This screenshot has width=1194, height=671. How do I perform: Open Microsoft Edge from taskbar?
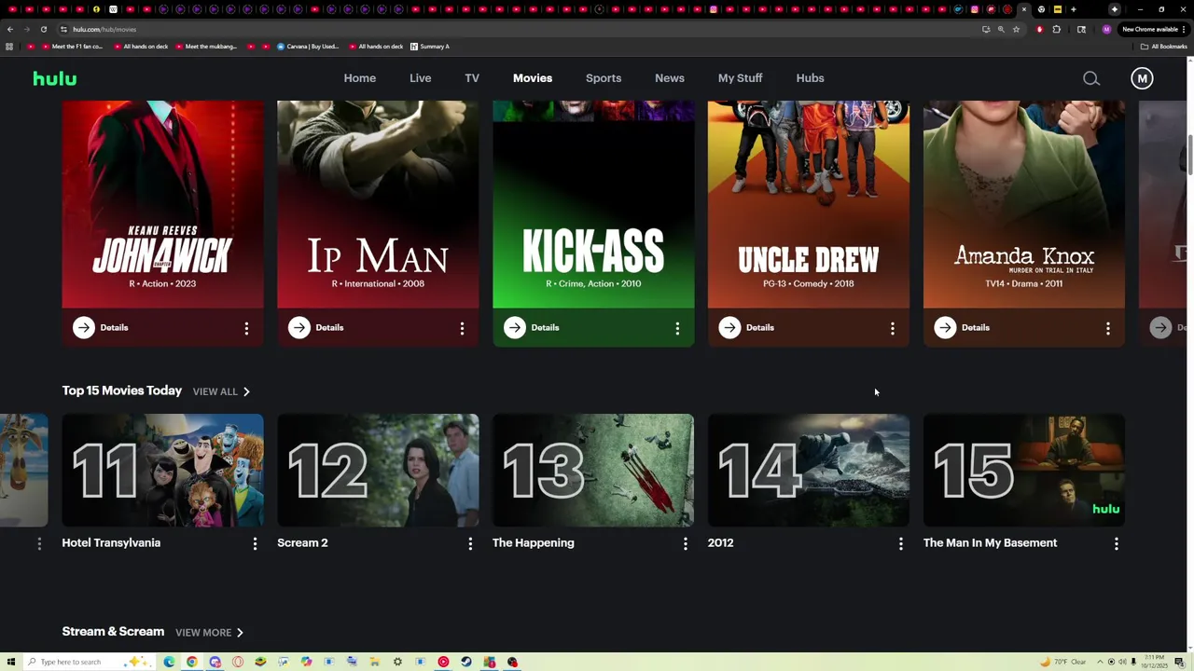169,662
